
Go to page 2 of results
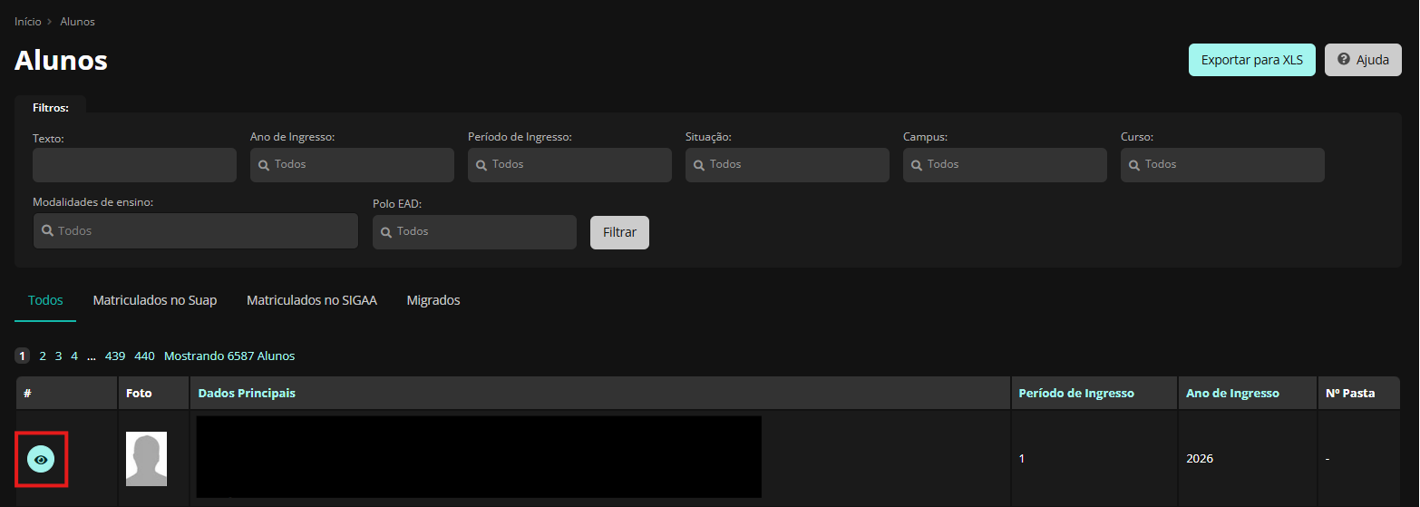(43, 356)
